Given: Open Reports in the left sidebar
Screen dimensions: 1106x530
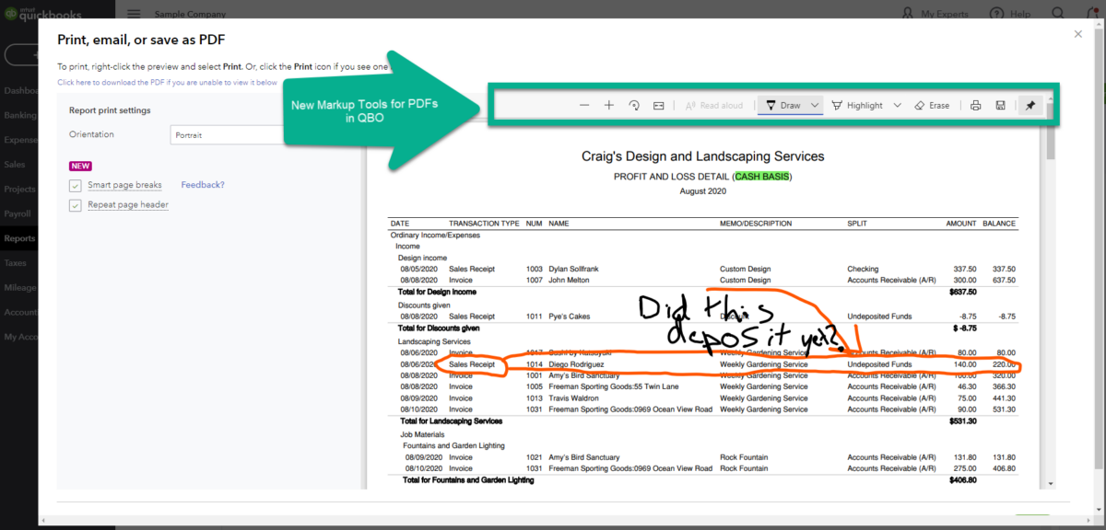Looking at the screenshot, I should [x=18, y=238].
